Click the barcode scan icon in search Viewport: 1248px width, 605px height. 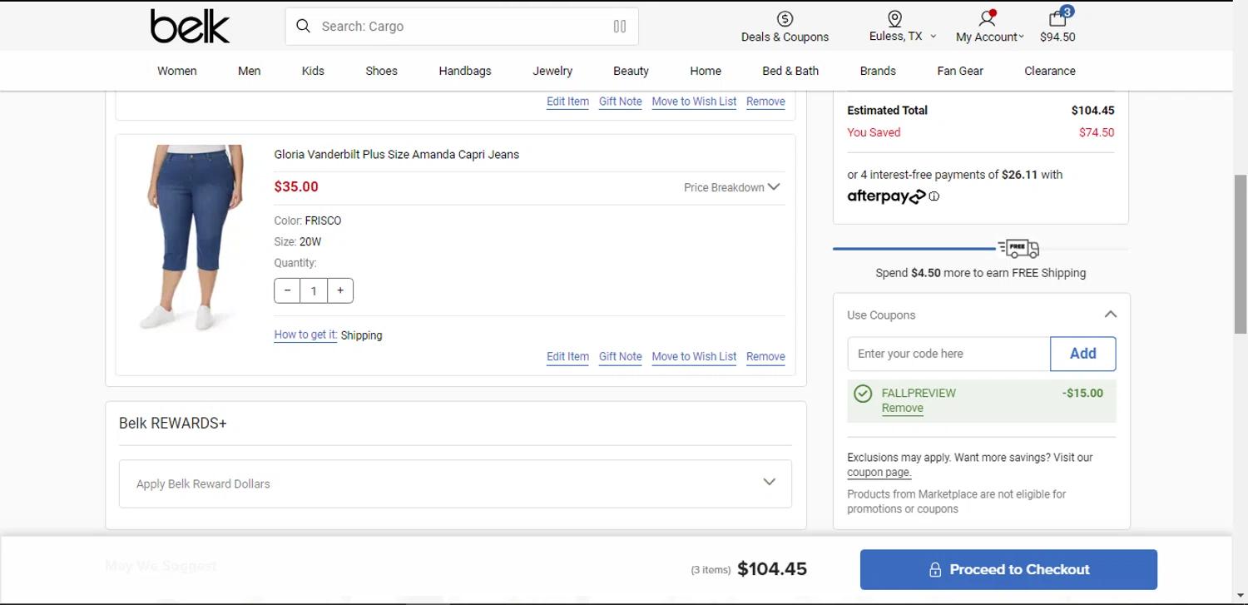pyautogui.click(x=620, y=26)
